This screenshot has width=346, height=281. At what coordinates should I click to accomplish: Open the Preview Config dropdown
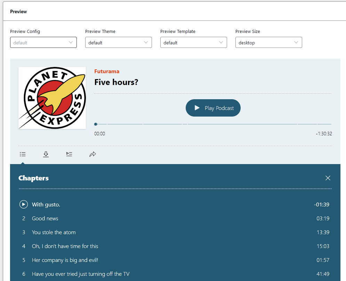pos(43,43)
